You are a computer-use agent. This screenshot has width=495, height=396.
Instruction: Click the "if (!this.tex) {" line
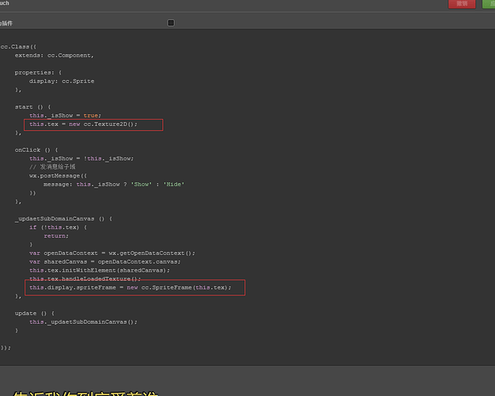click(x=58, y=227)
